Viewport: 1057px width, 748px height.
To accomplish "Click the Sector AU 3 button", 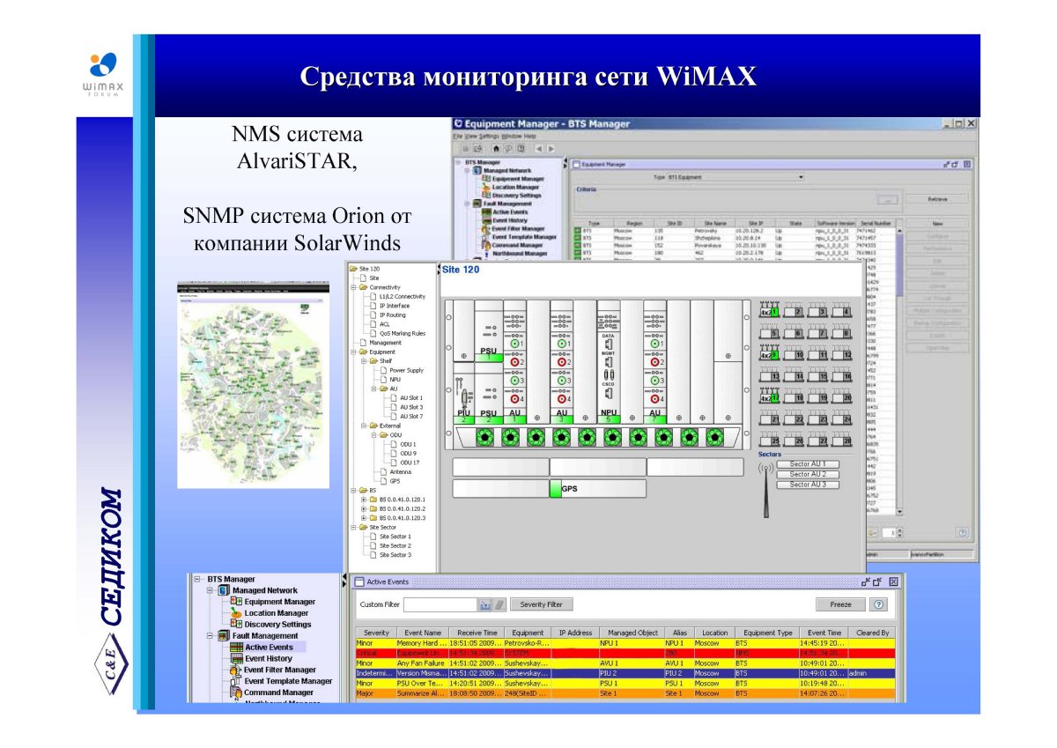I will [x=808, y=485].
